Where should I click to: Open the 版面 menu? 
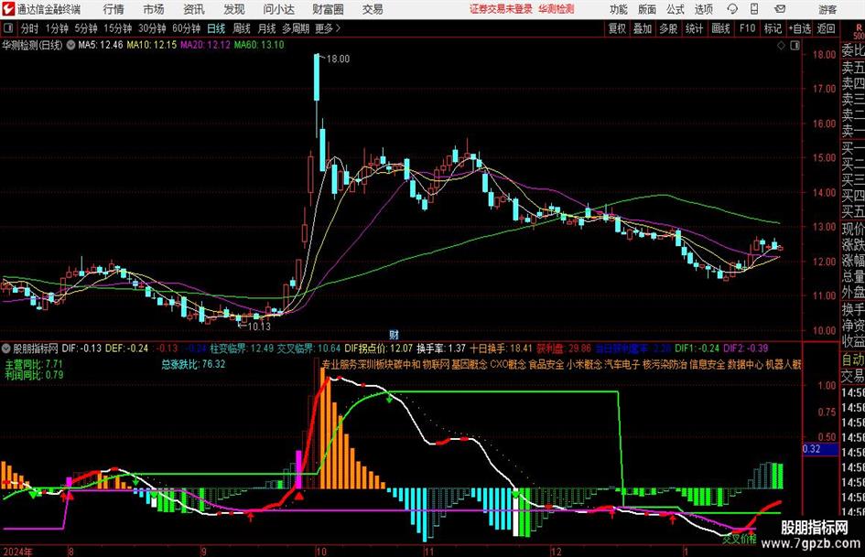click(x=647, y=9)
